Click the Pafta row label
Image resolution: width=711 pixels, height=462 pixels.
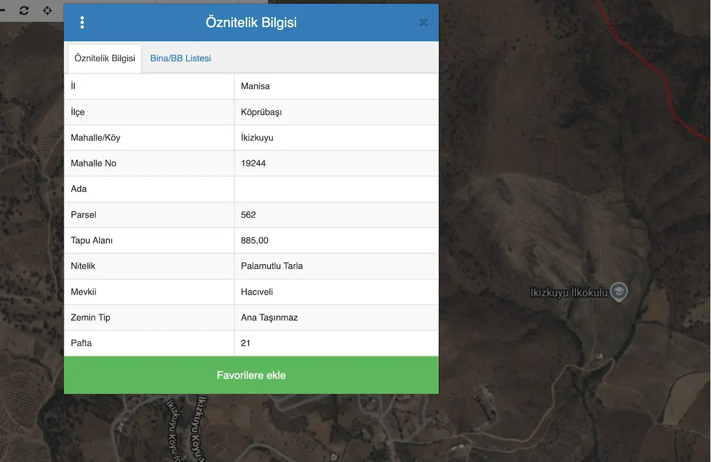tap(81, 343)
